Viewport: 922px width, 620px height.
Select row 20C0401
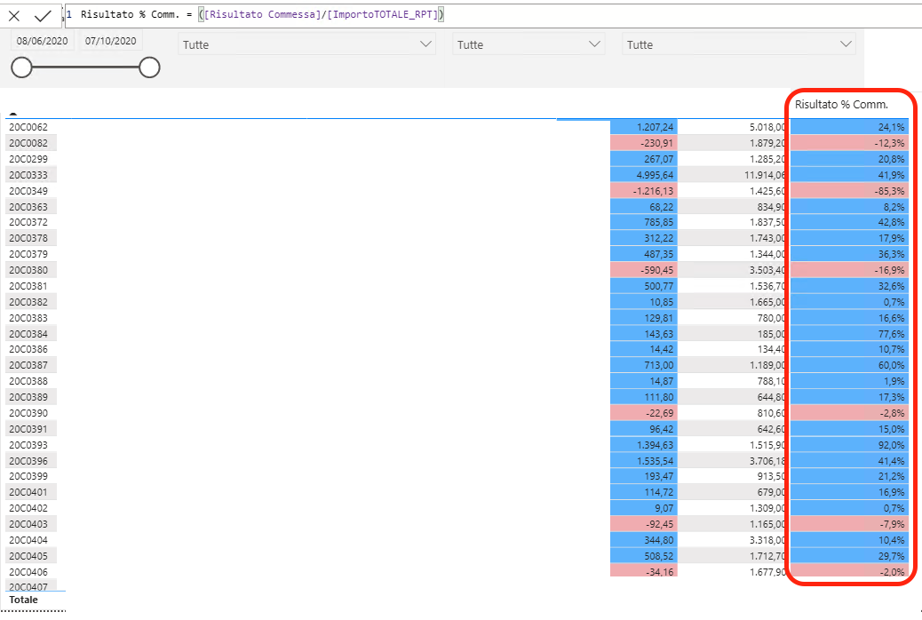tap(28, 492)
